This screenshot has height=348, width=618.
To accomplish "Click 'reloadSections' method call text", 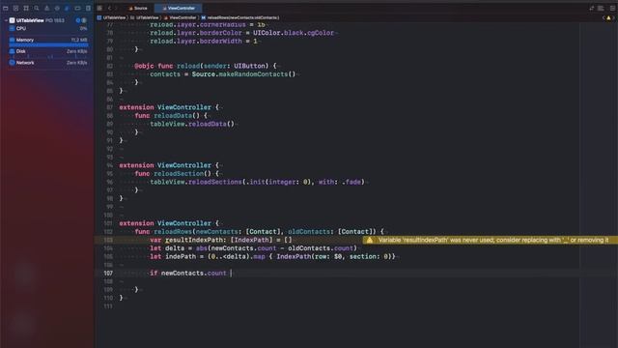I will coord(214,182).
